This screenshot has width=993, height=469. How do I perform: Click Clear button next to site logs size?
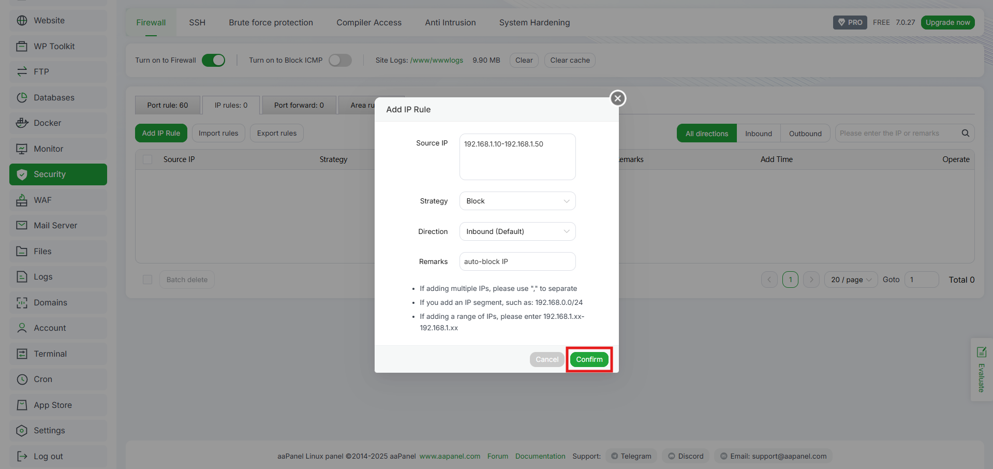(524, 60)
